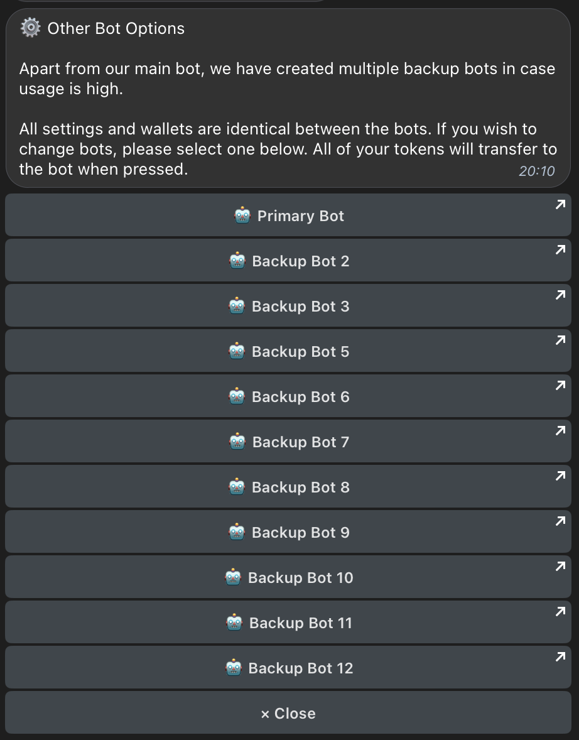
Task: Tap the external arrow on Backup Bot 6
Action: point(561,386)
